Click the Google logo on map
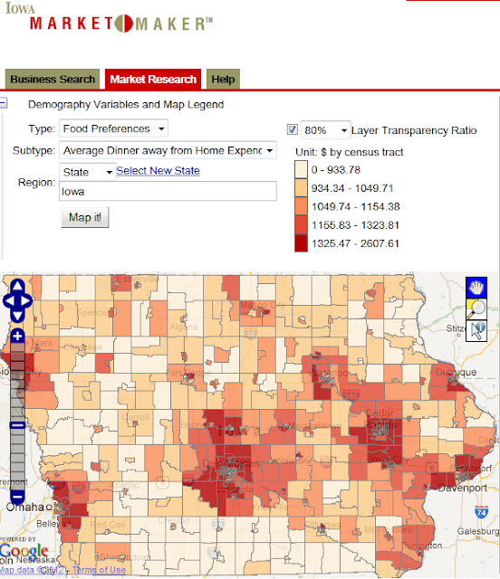Viewport: 500px width, 579px height. tap(24, 551)
